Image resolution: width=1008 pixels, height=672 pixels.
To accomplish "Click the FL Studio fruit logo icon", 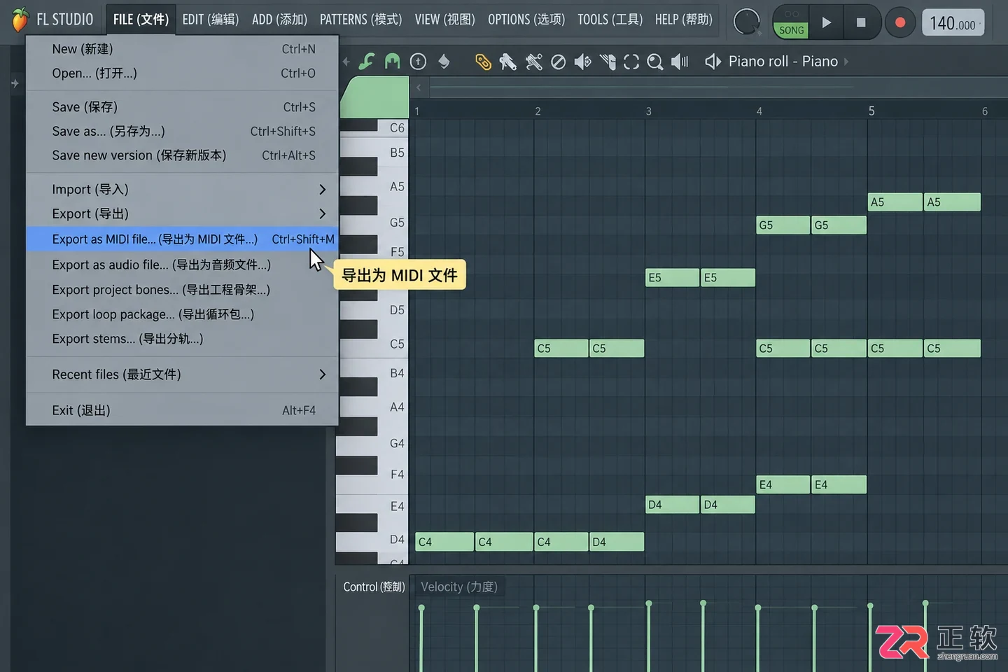I will click(20, 19).
